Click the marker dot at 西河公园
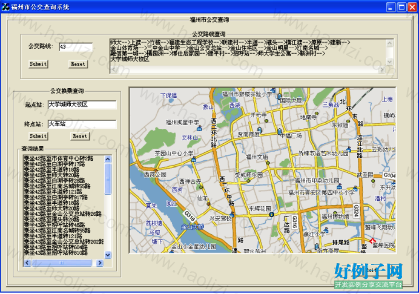419x294 pixels. click(x=155, y=170)
